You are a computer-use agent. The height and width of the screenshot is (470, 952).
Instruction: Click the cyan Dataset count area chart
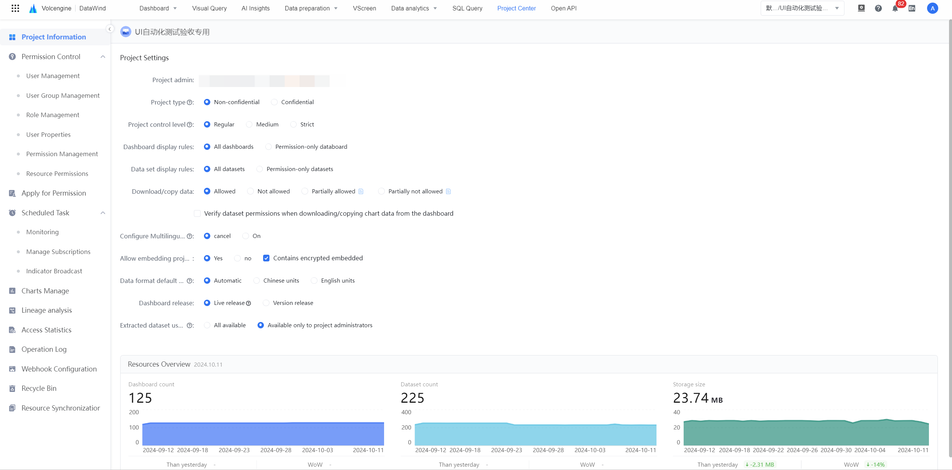click(x=536, y=434)
